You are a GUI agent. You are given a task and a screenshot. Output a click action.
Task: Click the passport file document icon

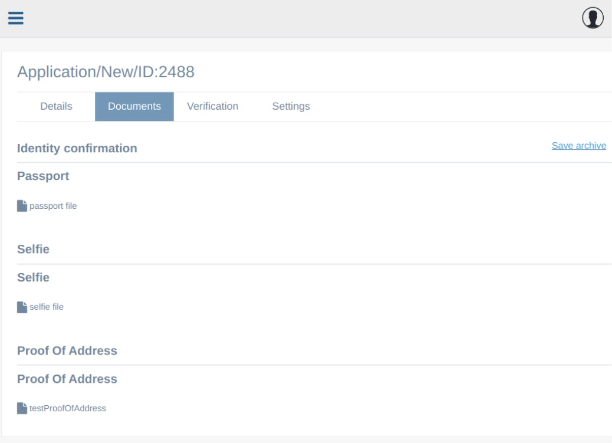[22, 206]
